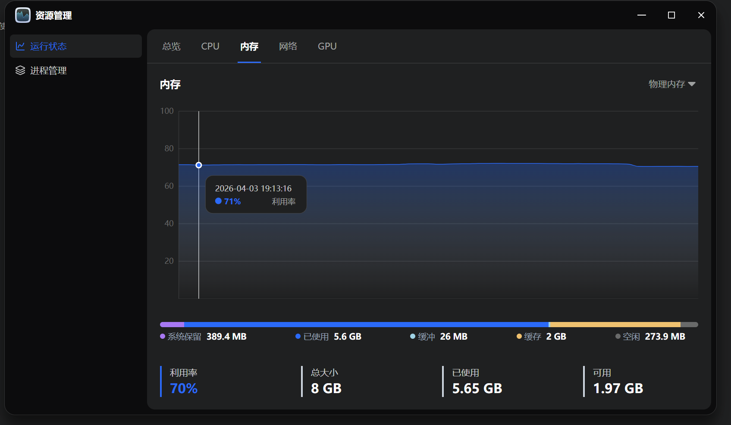Image resolution: width=731 pixels, height=425 pixels.
Task: Open the 物理内存 dropdown arrow
Action: pos(692,84)
